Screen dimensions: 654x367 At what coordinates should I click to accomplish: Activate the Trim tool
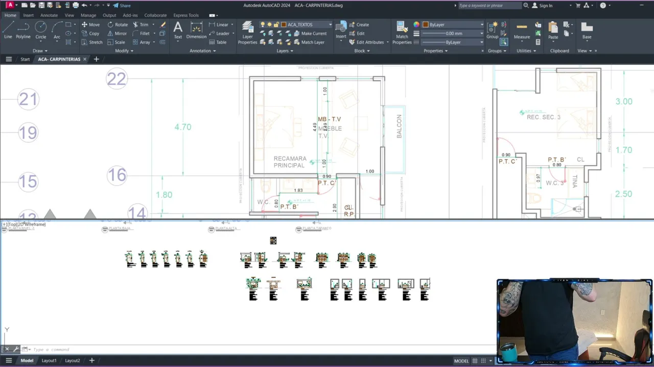pyautogui.click(x=141, y=24)
